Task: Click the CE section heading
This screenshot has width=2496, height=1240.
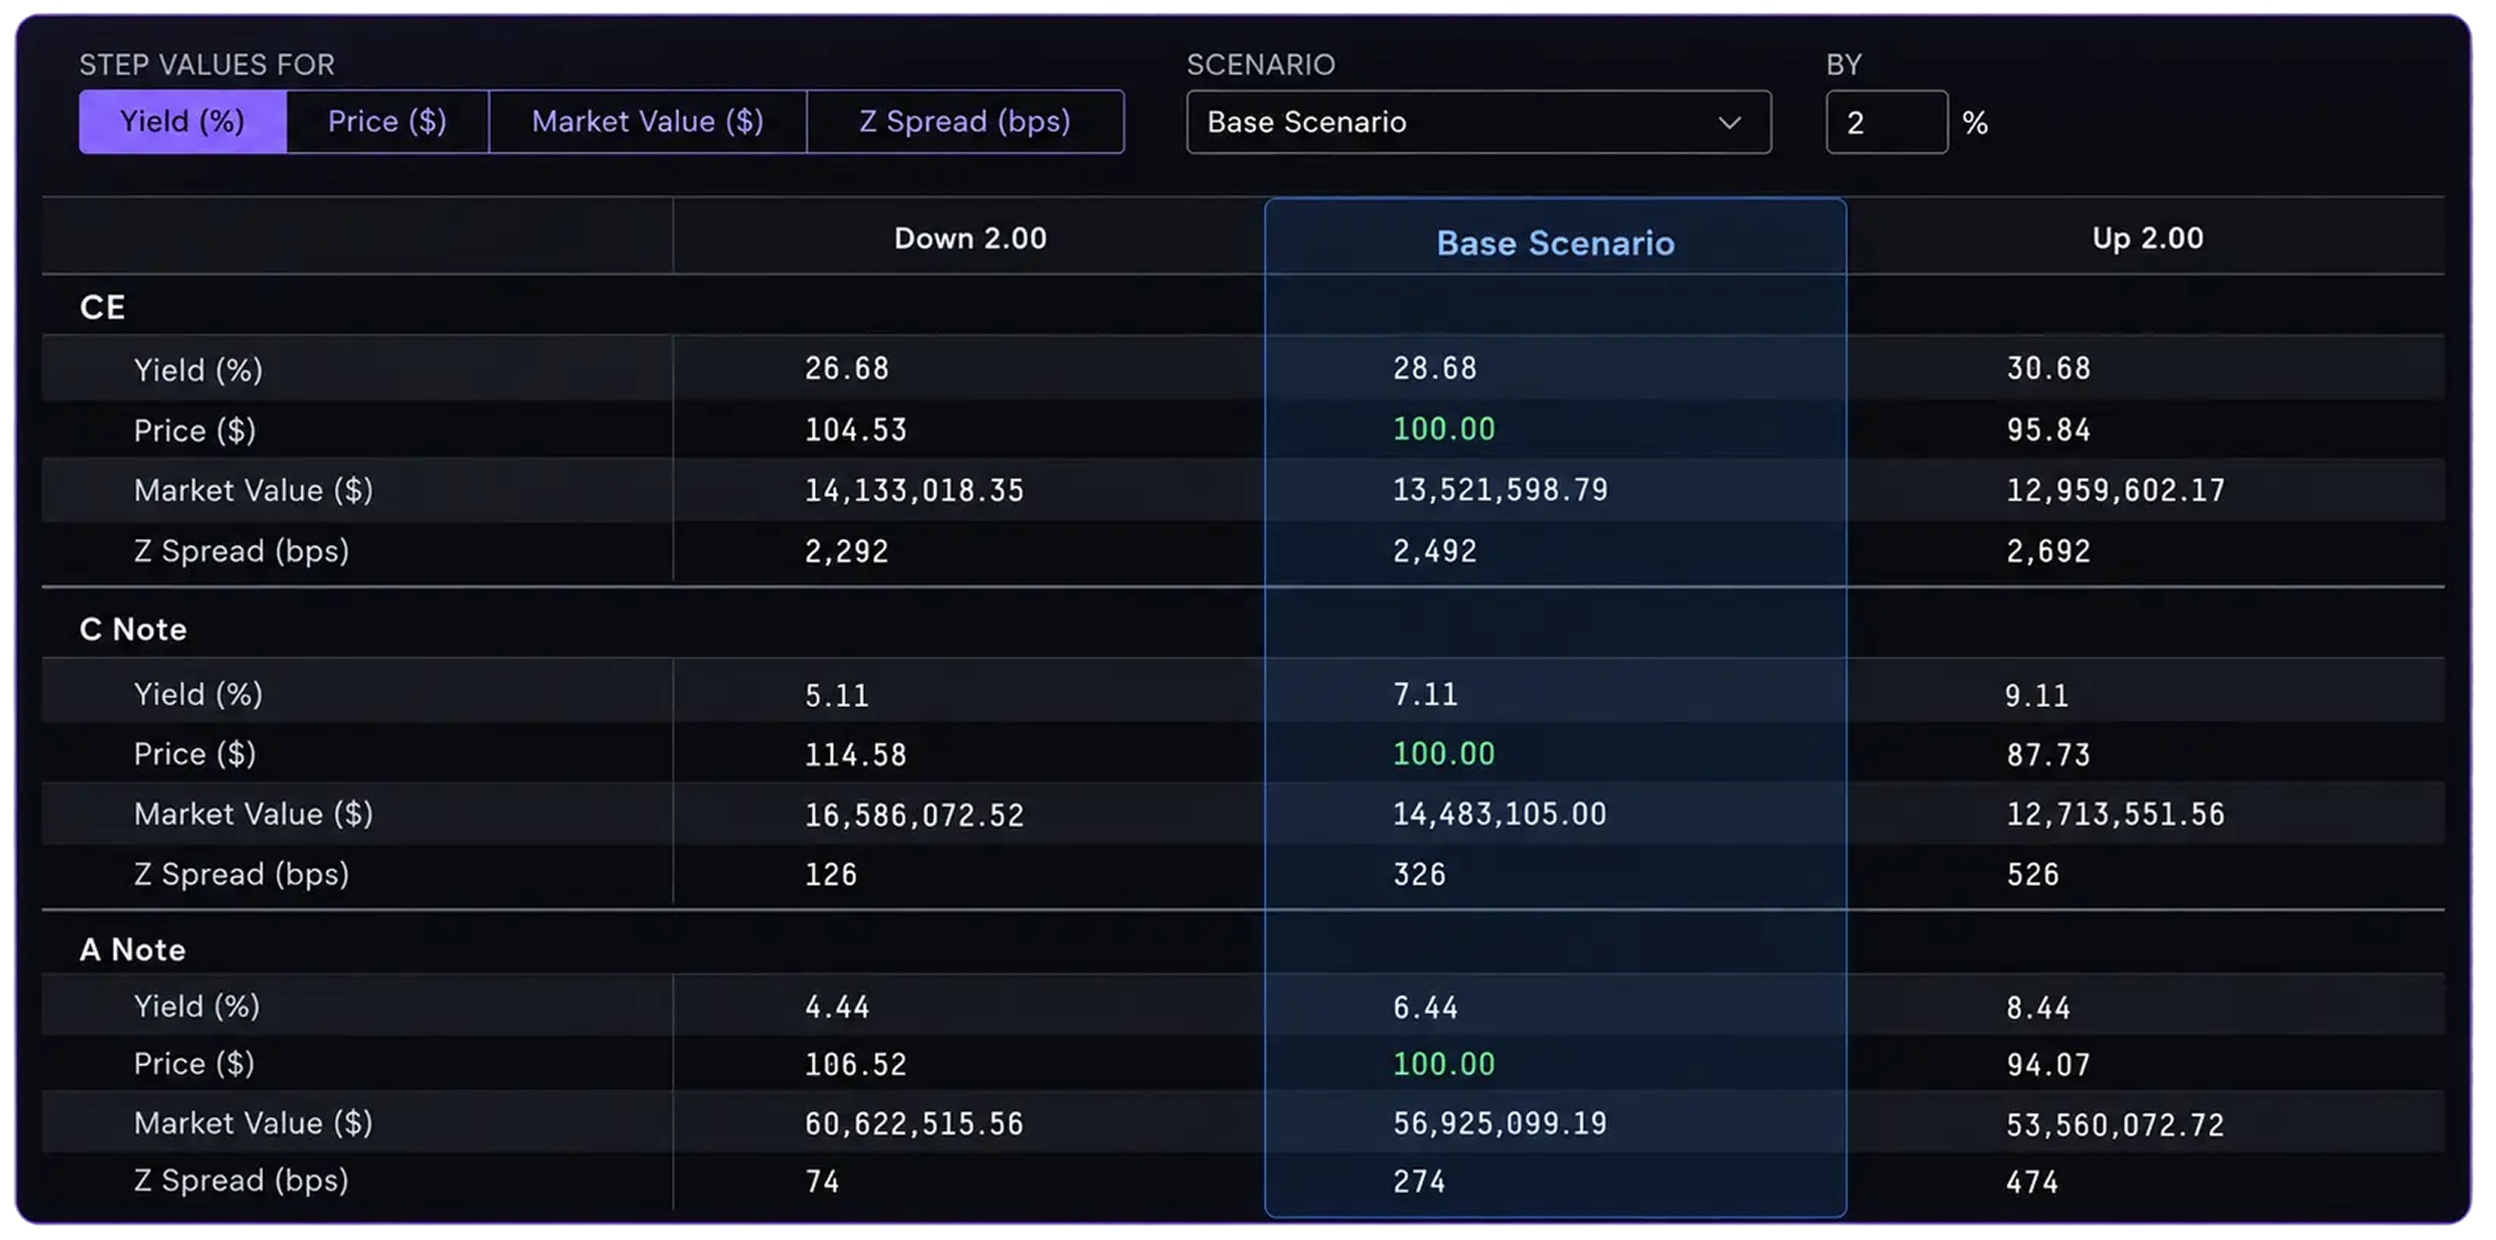Action: pyautogui.click(x=101, y=308)
